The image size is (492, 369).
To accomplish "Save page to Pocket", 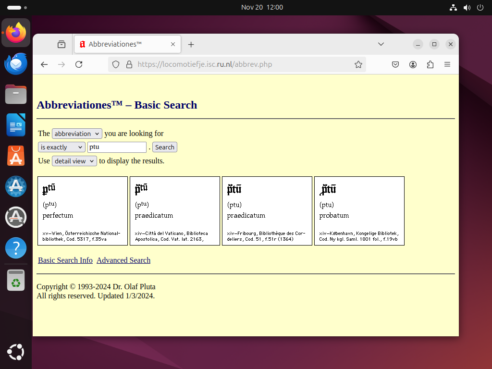I will (x=395, y=64).
